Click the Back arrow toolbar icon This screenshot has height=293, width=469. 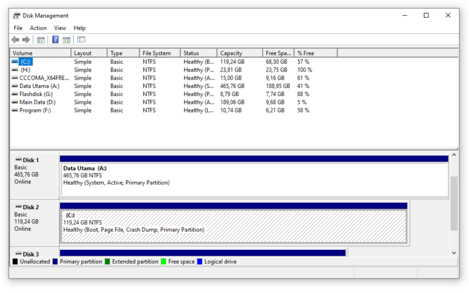coord(15,39)
